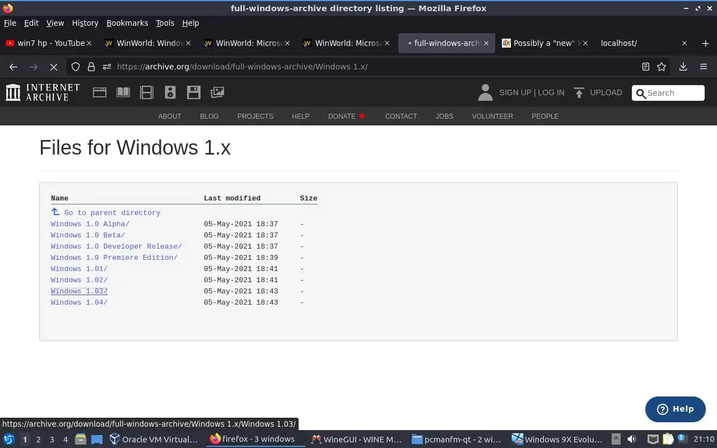Click the show desktop icon on the taskbar
The image size is (717, 448).
click(97, 440)
